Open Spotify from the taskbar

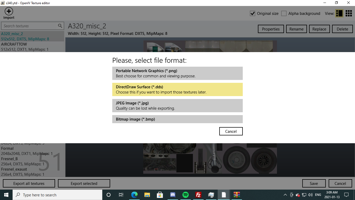(x=186, y=195)
